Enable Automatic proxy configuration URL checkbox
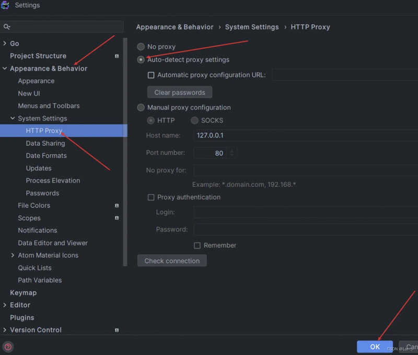The image size is (418, 355). point(151,75)
